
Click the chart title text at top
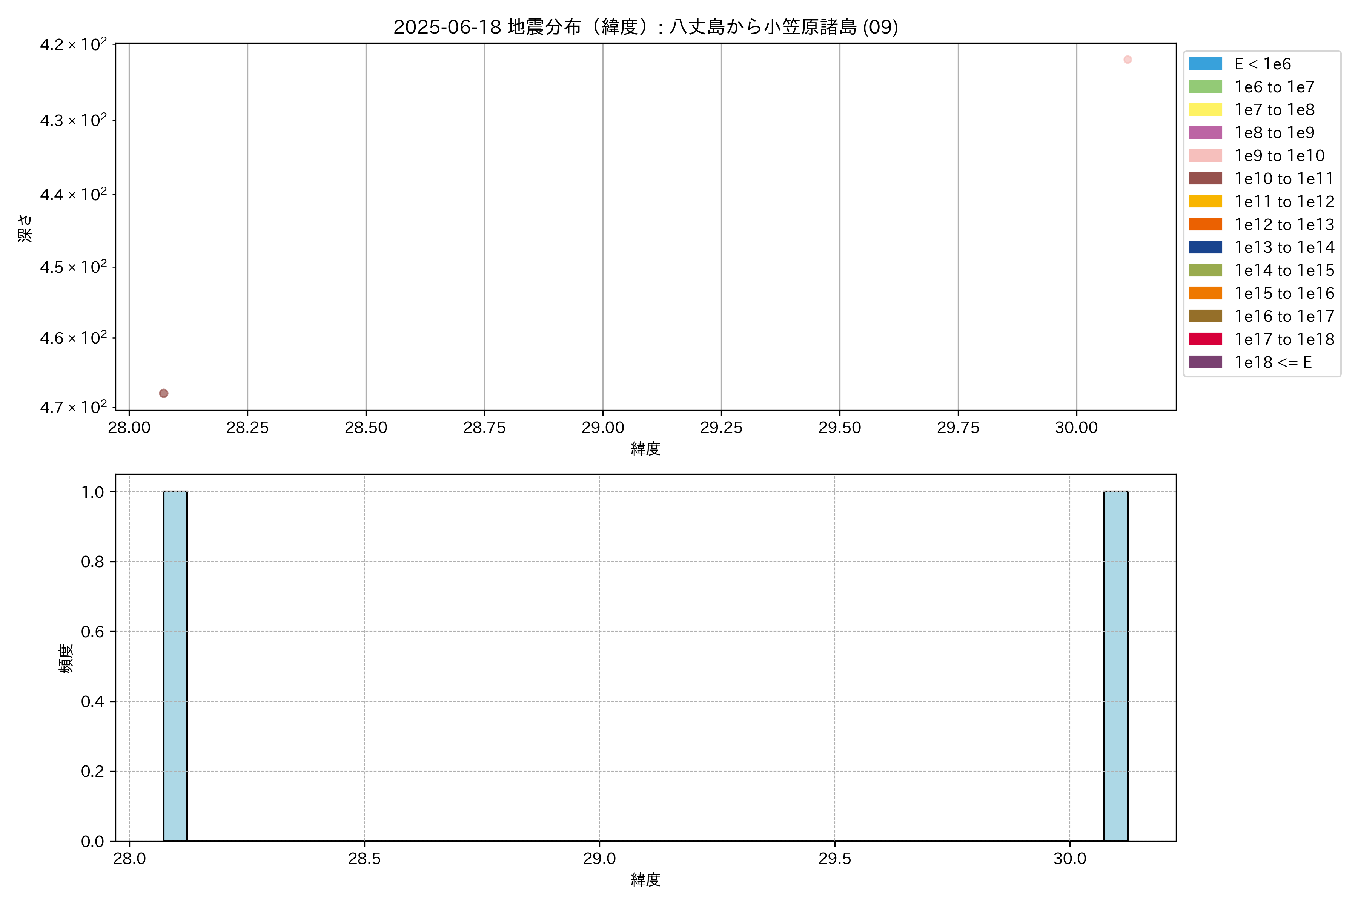click(645, 27)
